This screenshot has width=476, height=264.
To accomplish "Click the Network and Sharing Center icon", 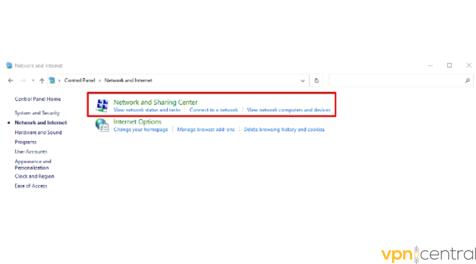I will 102,105.
